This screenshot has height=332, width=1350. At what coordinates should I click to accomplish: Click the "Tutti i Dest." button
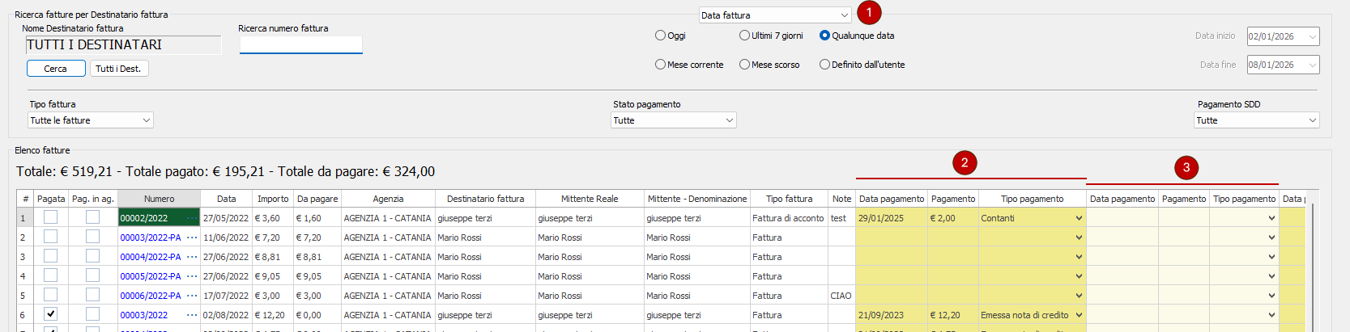[118, 69]
